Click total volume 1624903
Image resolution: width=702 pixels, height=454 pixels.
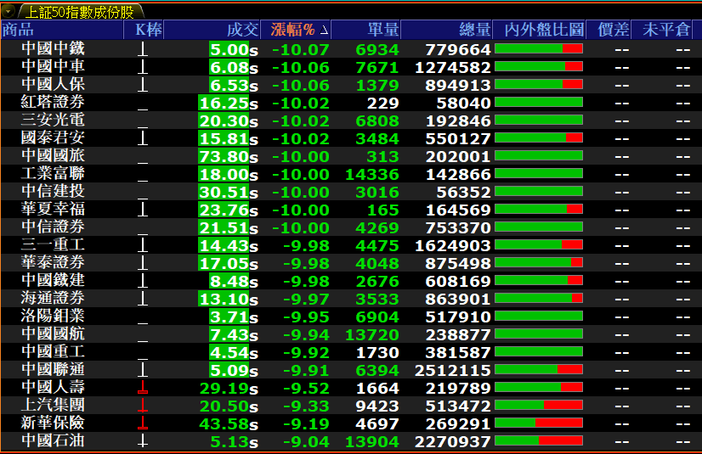453,245
